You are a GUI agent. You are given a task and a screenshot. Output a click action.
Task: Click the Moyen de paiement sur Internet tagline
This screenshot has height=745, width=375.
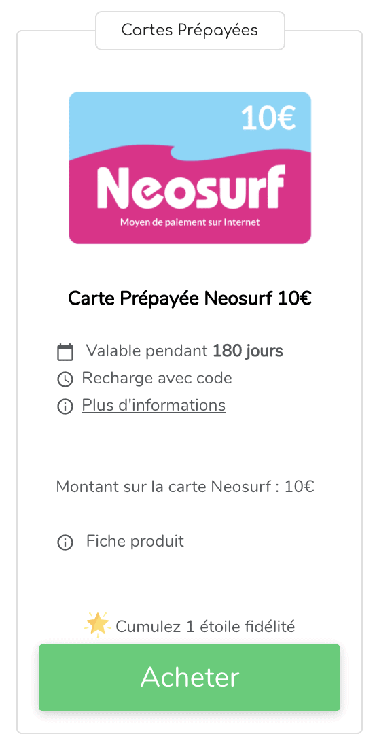point(190,222)
